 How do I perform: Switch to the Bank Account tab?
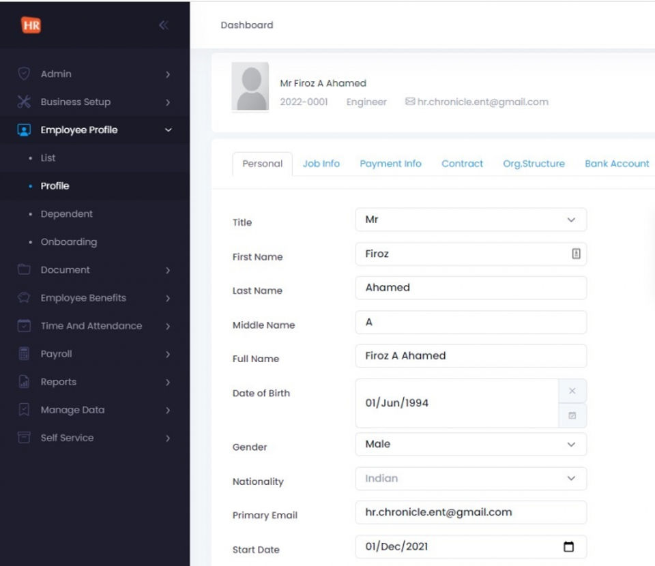[x=617, y=164]
